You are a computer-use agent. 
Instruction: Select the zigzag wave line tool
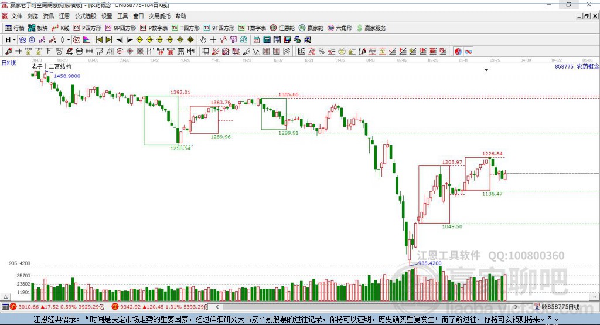(x=256, y=52)
